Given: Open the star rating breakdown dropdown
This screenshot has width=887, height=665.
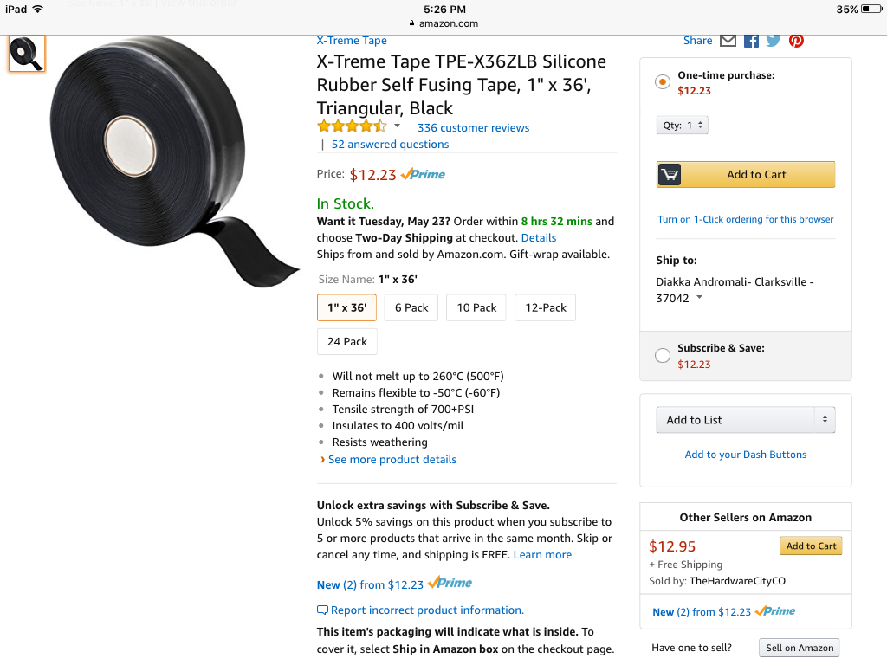Looking at the screenshot, I should click(396, 126).
